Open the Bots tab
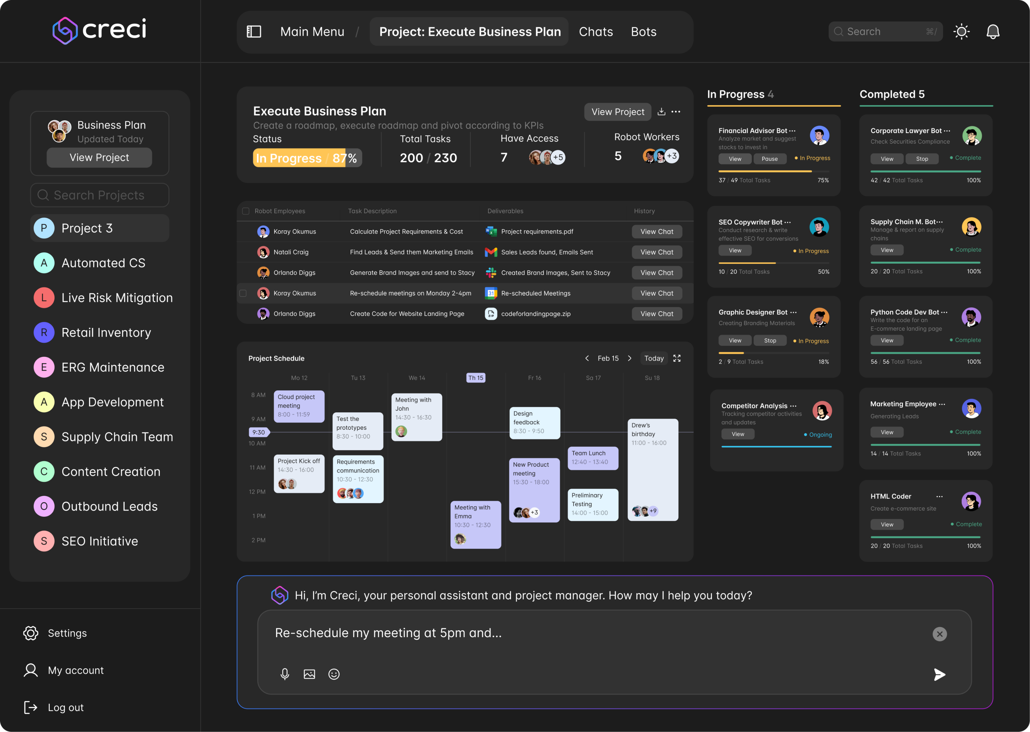The height and width of the screenshot is (732, 1030). click(x=643, y=31)
